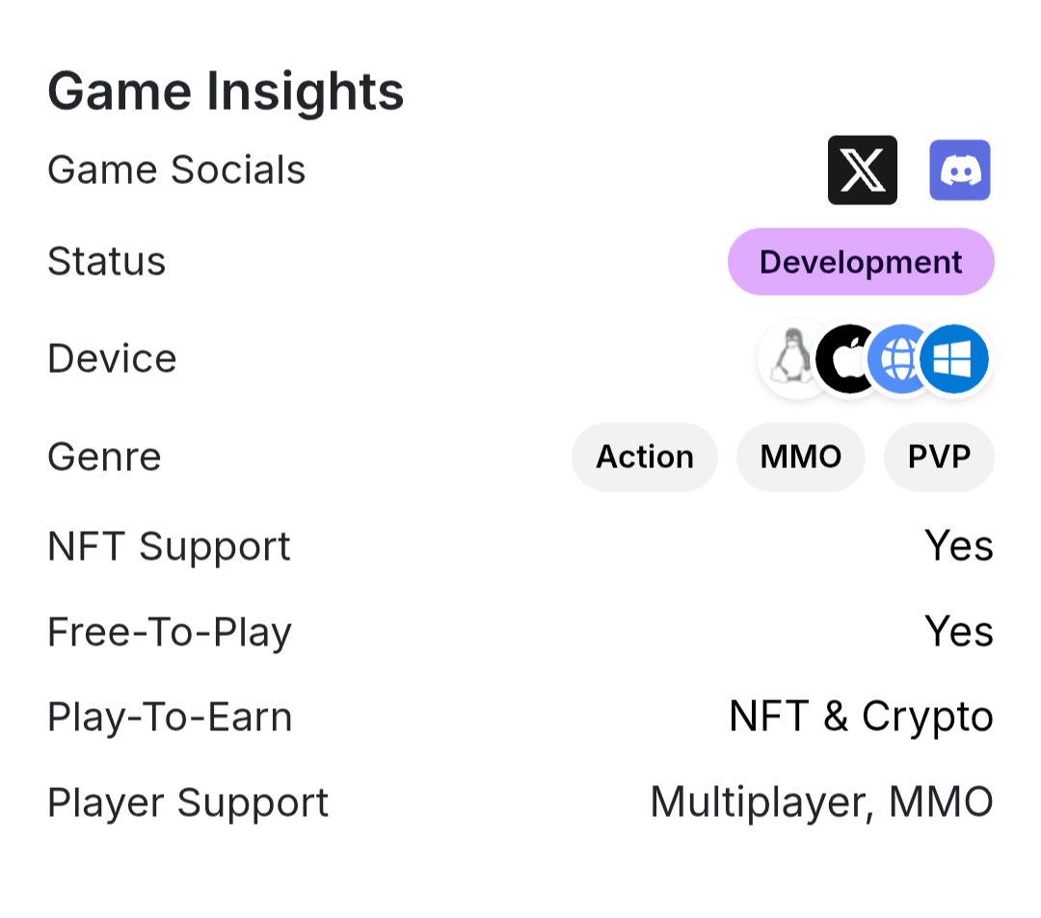
Task: Click the Free-To-Play Yes value
Action: (x=959, y=631)
